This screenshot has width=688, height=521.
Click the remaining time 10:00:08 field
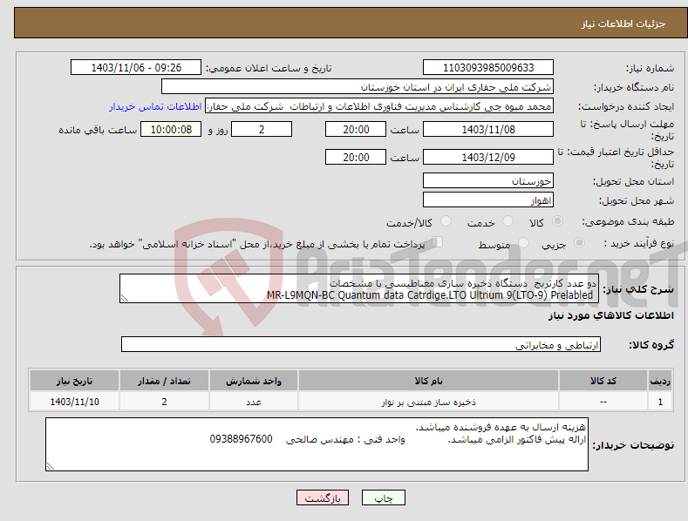tap(171, 129)
